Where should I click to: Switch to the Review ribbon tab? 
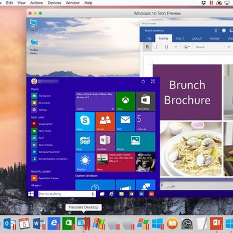click(214, 38)
